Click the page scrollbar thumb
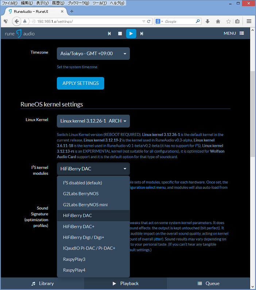The height and width of the screenshot is (290, 256). coord(253,114)
